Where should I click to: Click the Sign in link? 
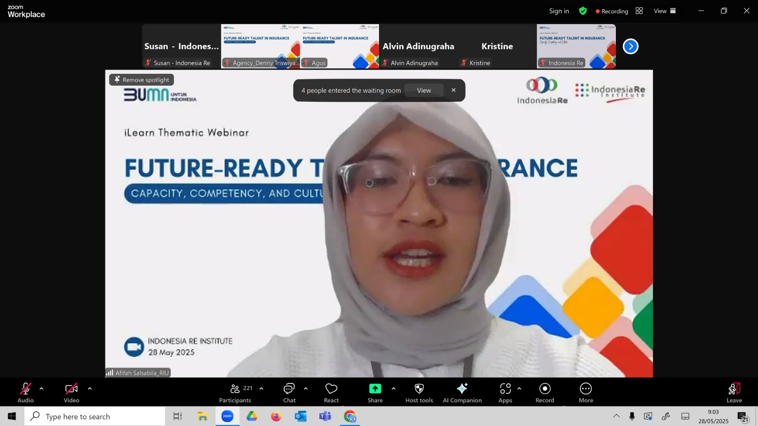point(559,11)
